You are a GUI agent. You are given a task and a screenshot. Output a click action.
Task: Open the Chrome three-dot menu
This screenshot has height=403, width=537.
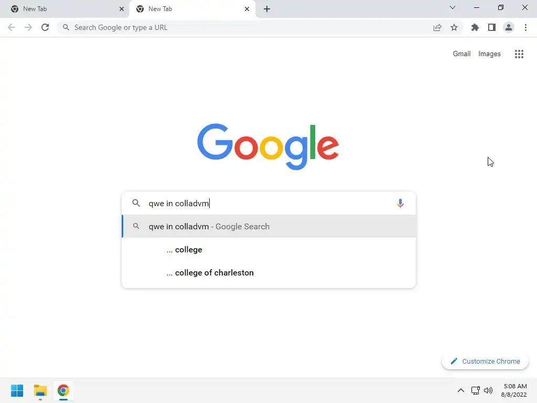(x=525, y=27)
